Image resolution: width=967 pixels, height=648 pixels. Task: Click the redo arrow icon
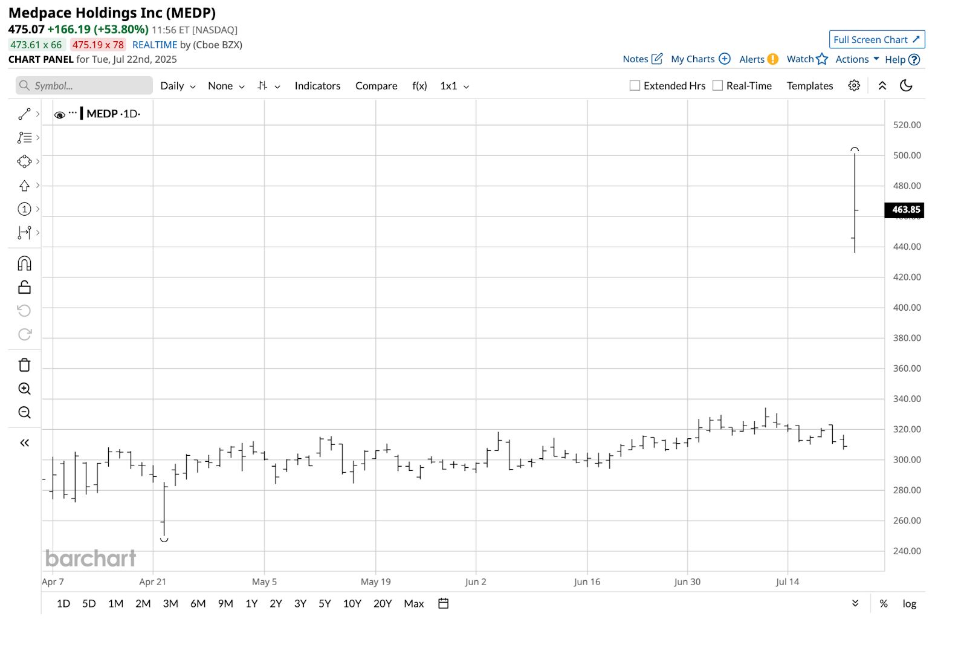(24, 334)
